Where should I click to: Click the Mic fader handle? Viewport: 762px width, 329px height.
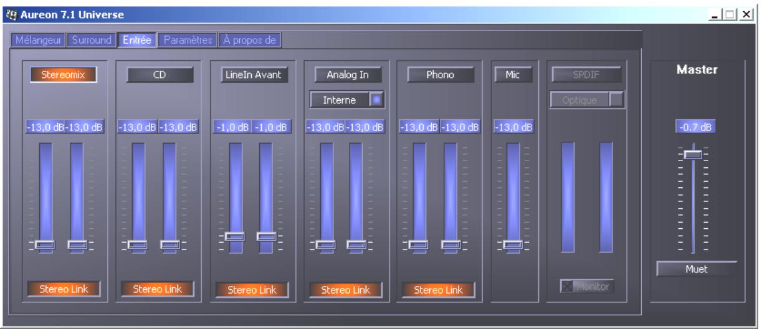click(x=513, y=245)
